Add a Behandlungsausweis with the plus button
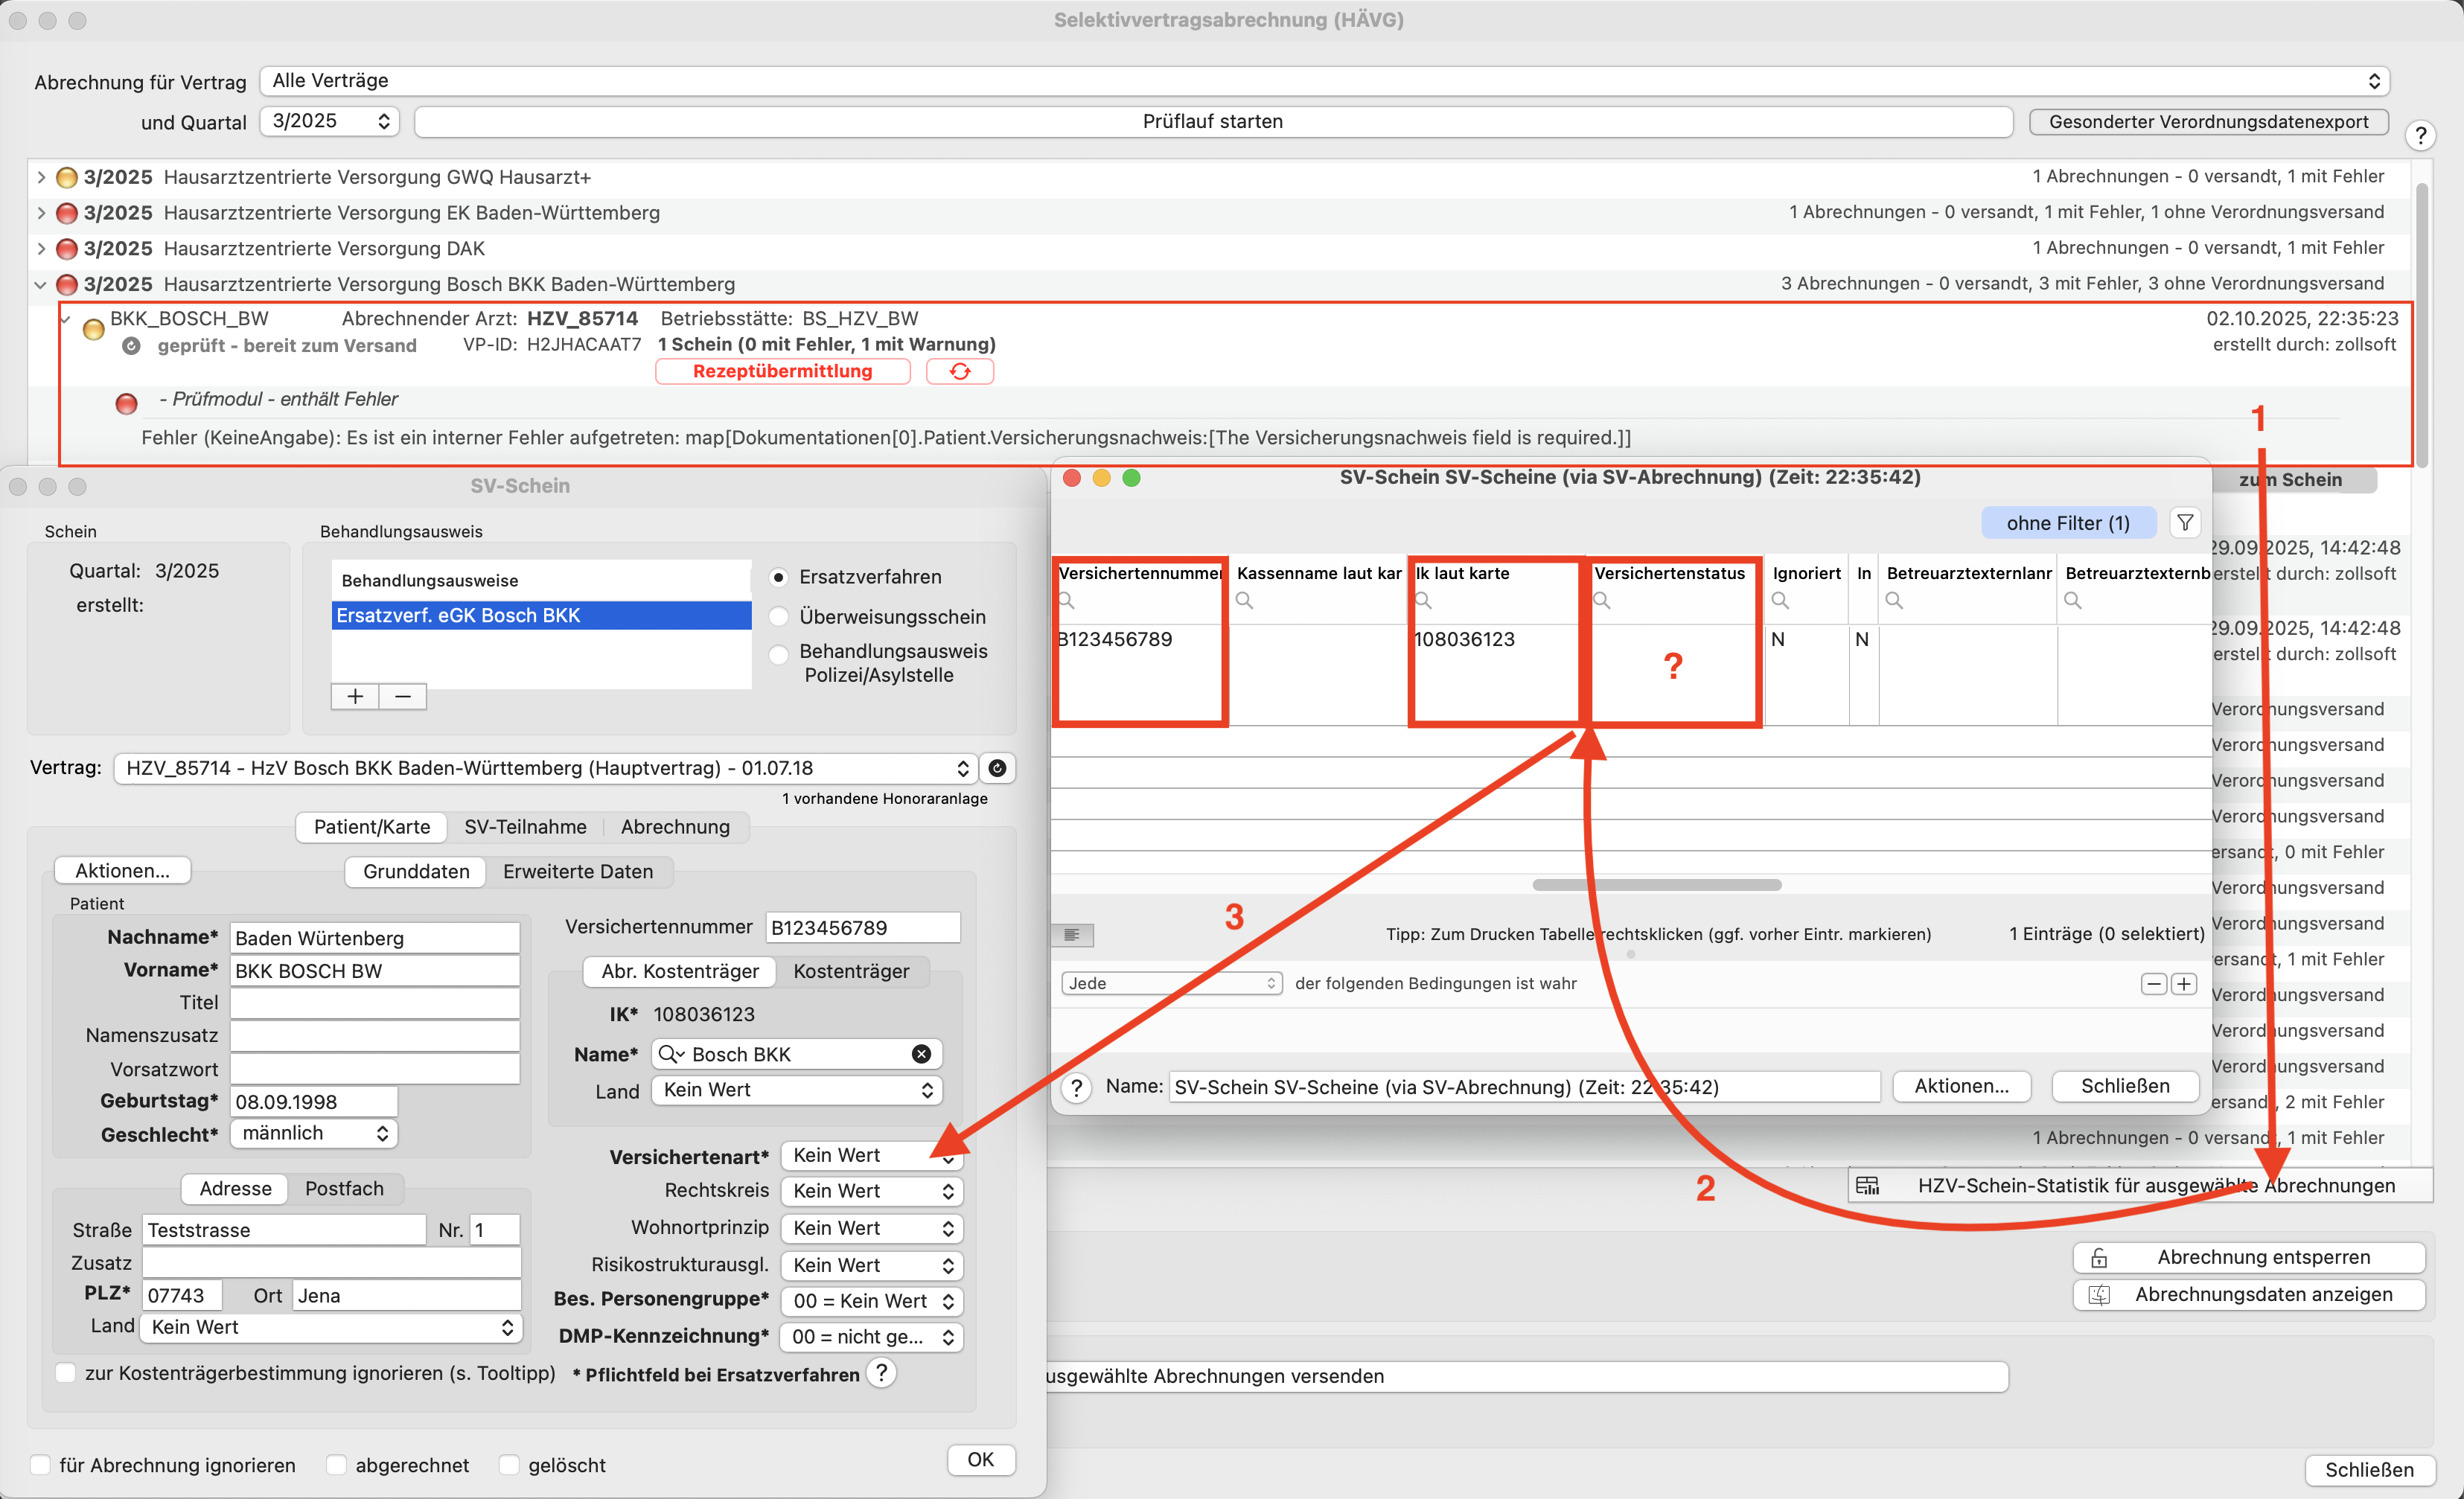Image resolution: width=2464 pixels, height=1499 pixels. 355,696
